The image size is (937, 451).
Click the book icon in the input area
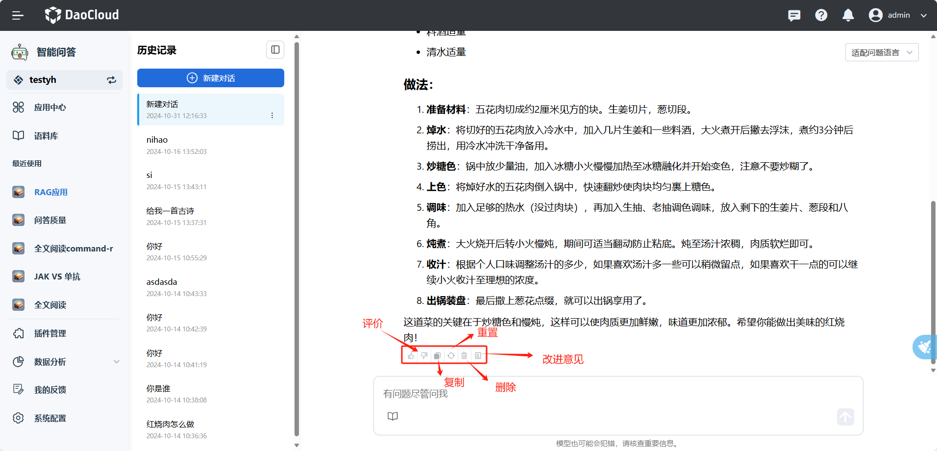pos(392,416)
